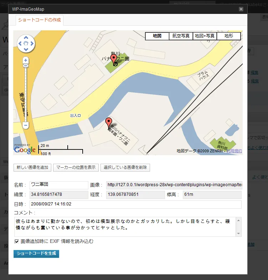Click the 日時 input field
This screenshot has height=280, width=268.
(136, 204)
